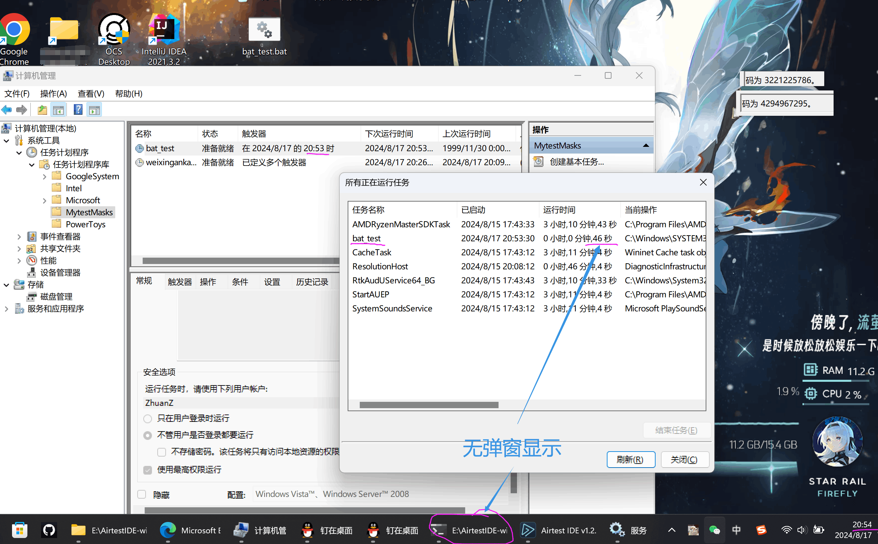This screenshot has width=878, height=544.
Task: Toggle the show/hide console tree icon
Action: click(58, 110)
